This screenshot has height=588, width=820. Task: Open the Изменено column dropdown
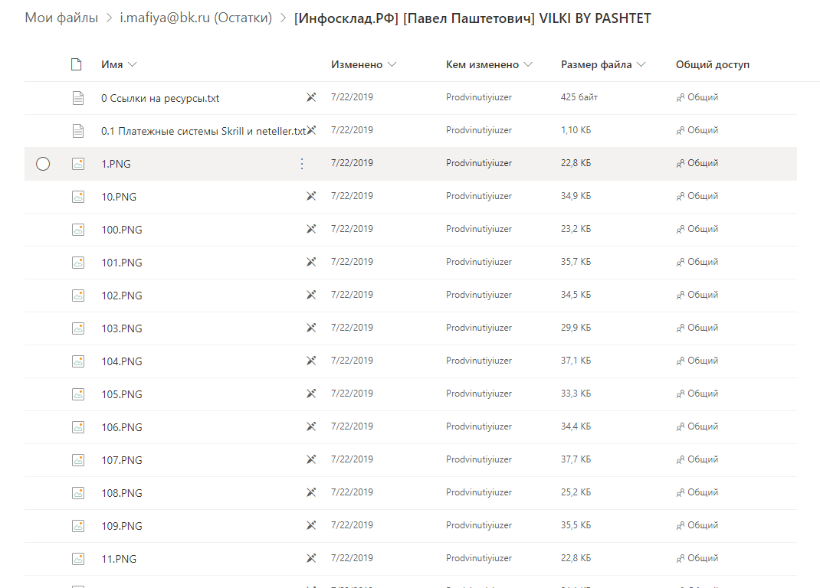coord(392,64)
